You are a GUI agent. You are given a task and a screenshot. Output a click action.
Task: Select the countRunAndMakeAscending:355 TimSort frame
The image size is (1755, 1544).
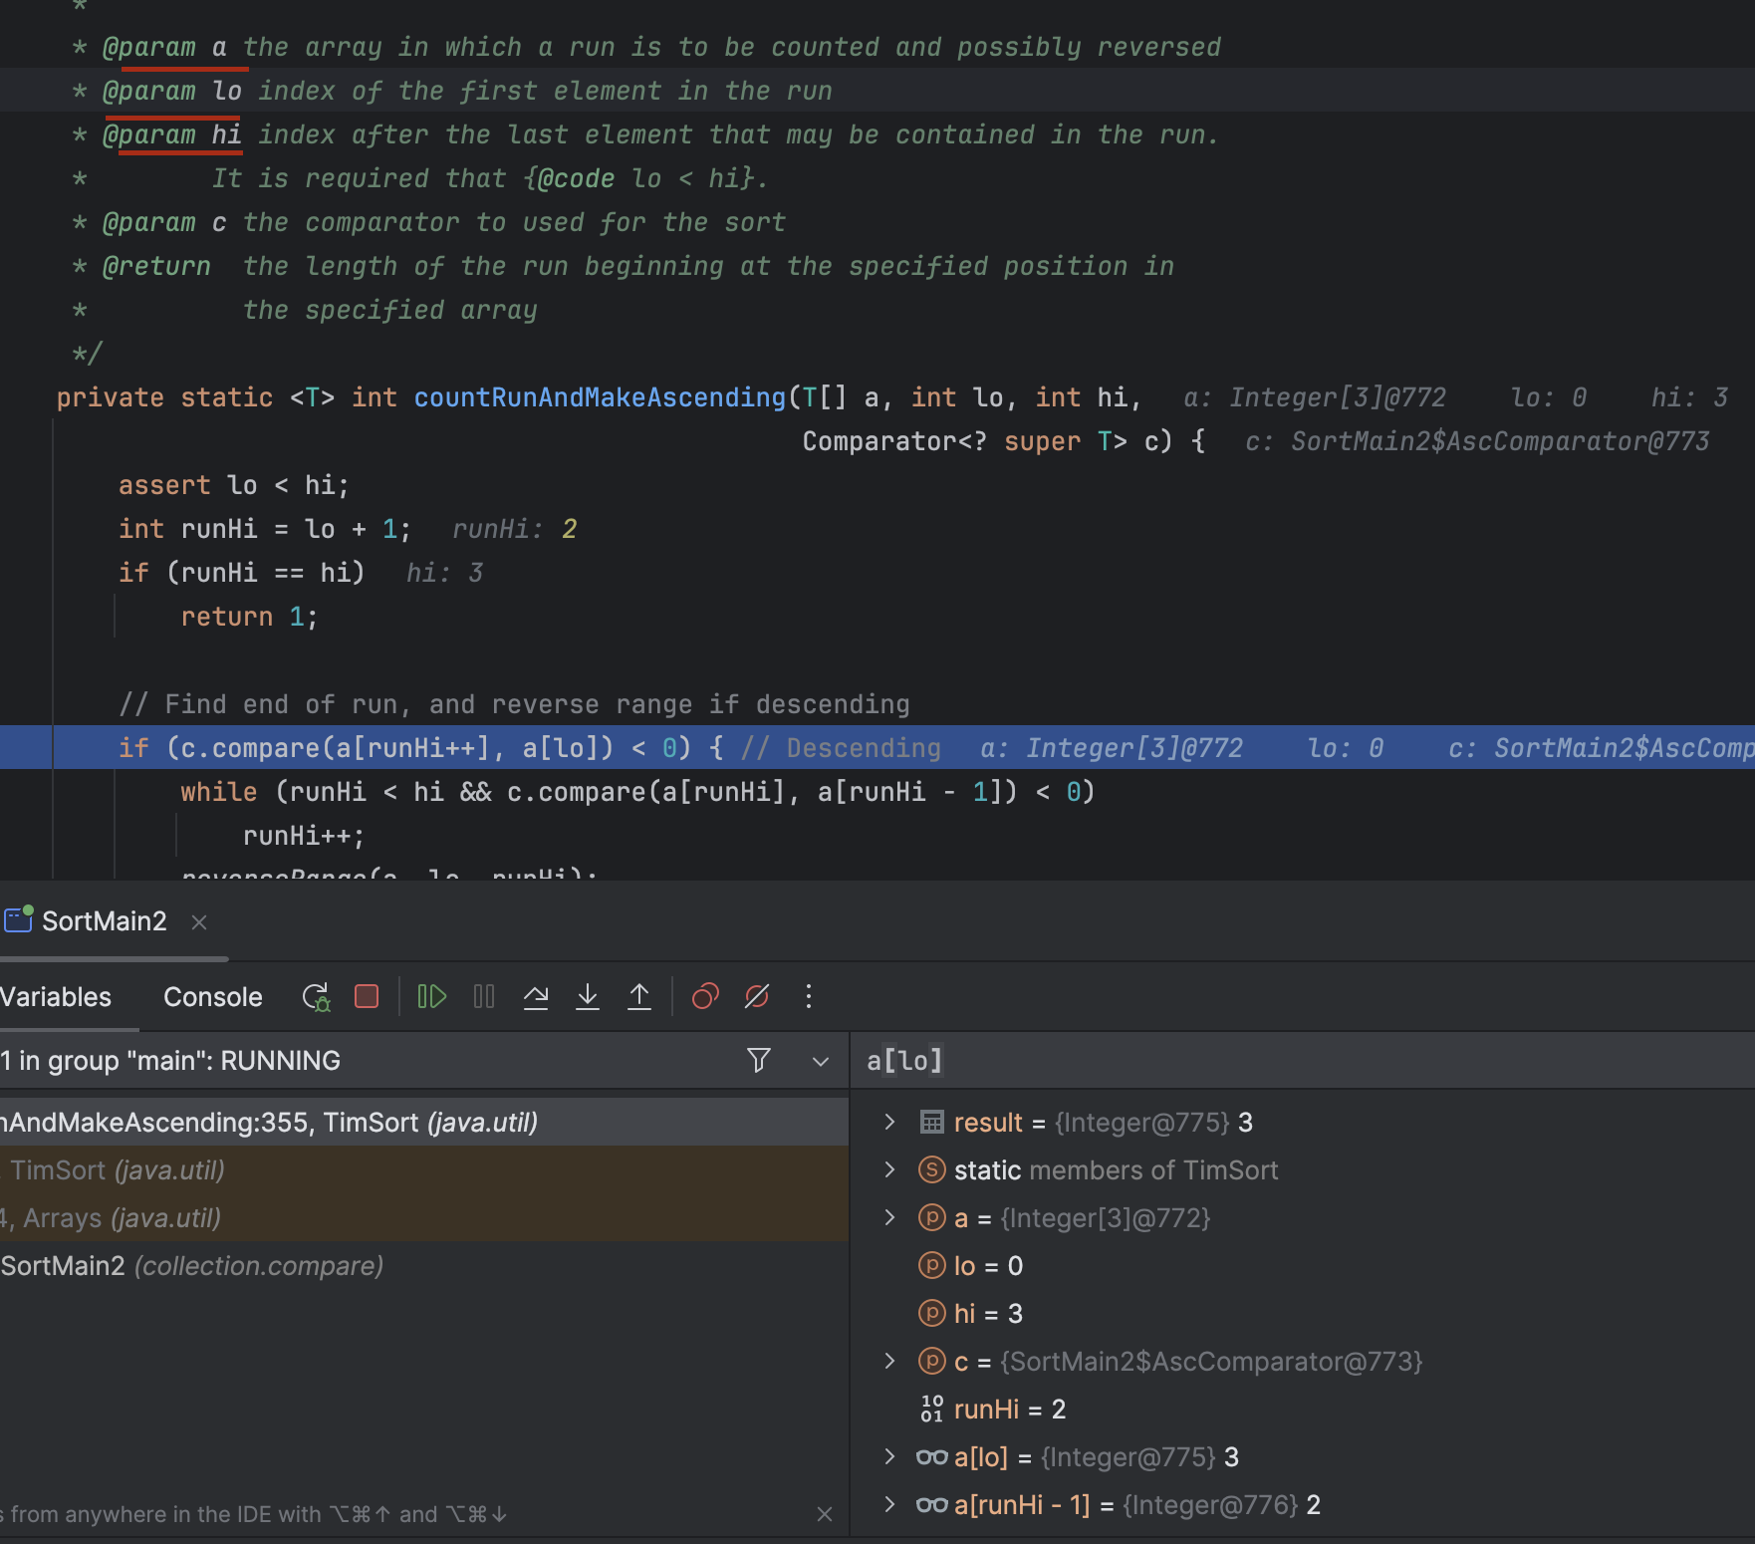coord(424,1123)
